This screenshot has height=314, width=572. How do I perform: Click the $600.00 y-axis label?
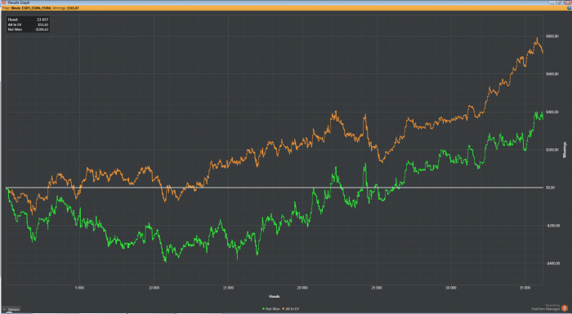[552, 74]
